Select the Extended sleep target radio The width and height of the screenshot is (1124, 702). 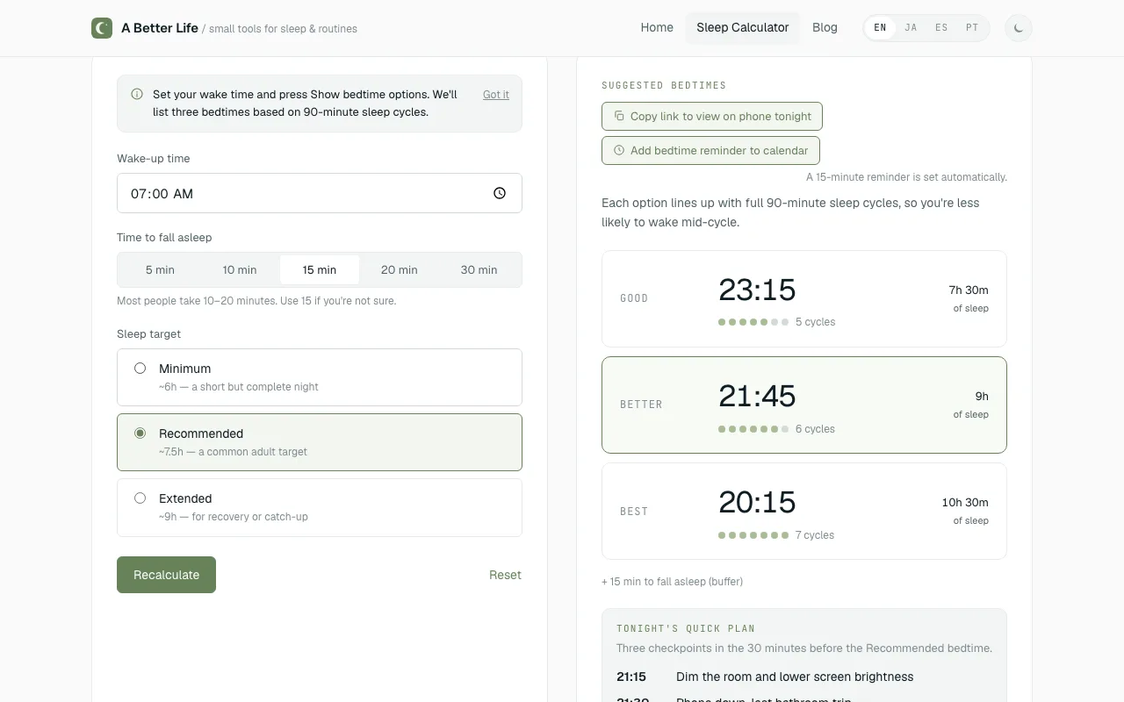point(140,498)
